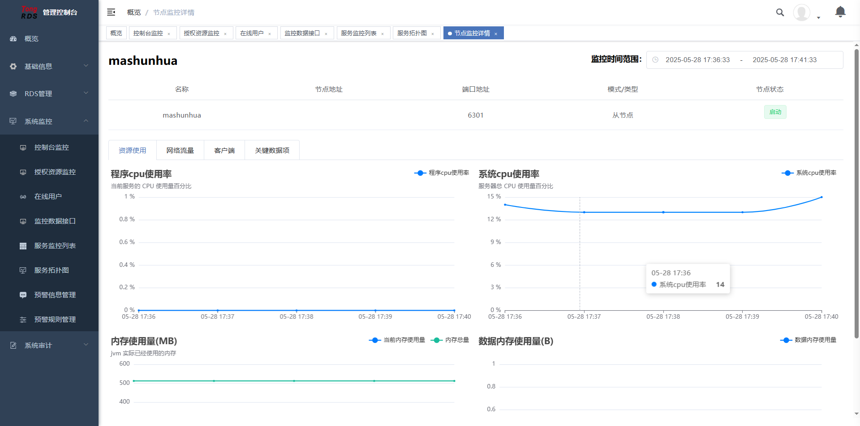Toggle the 程序cpu使用率 legend series
The width and height of the screenshot is (860, 426).
pyautogui.click(x=442, y=173)
